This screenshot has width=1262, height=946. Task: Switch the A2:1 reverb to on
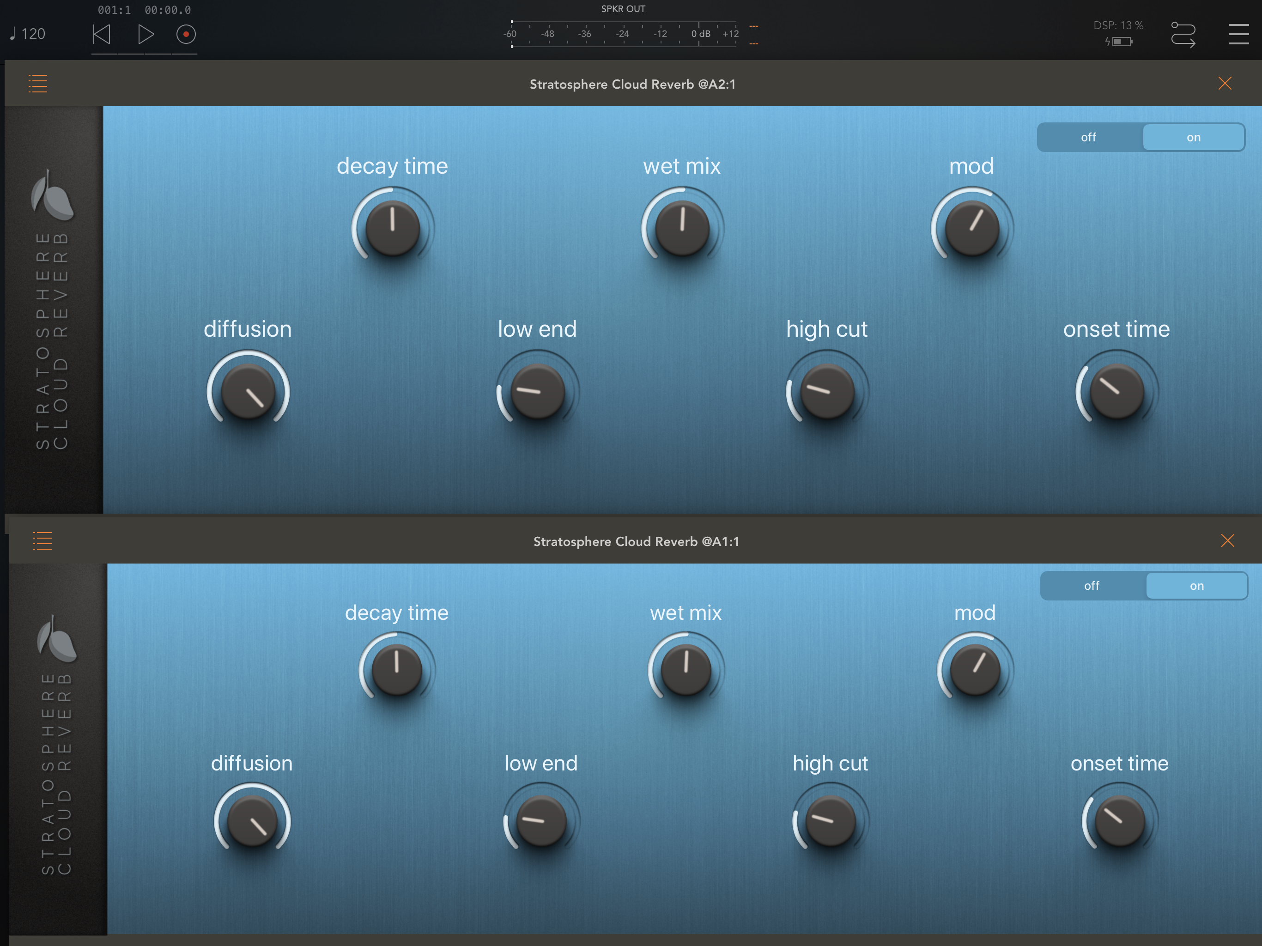[1193, 138]
